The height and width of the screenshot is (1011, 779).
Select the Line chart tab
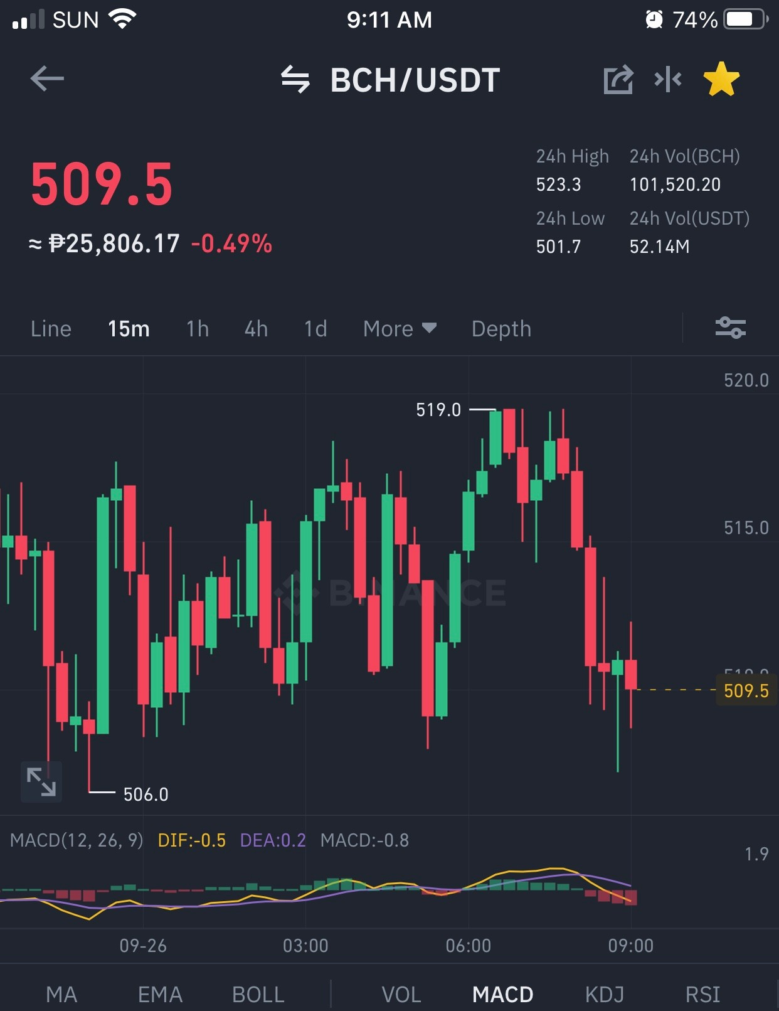point(51,329)
